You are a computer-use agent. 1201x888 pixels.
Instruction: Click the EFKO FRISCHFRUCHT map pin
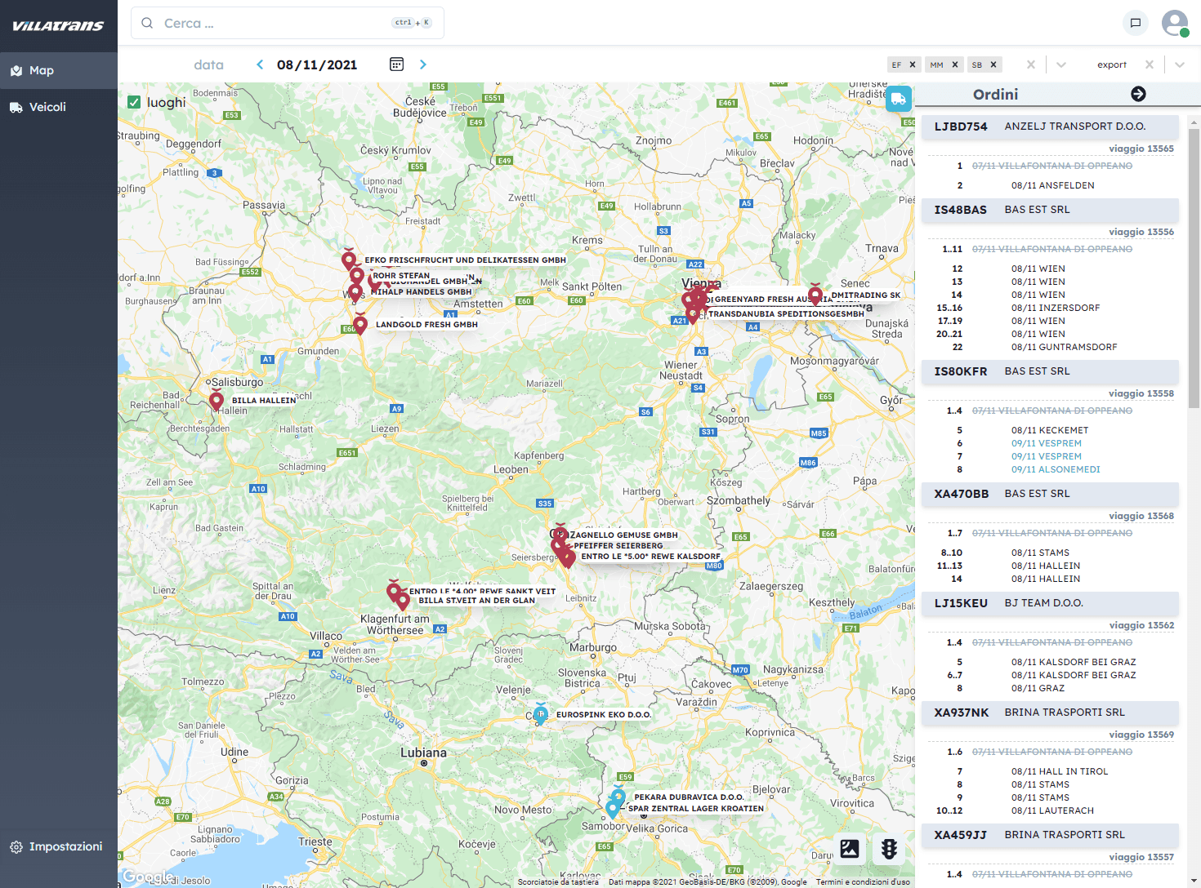click(x=349, y=260)
